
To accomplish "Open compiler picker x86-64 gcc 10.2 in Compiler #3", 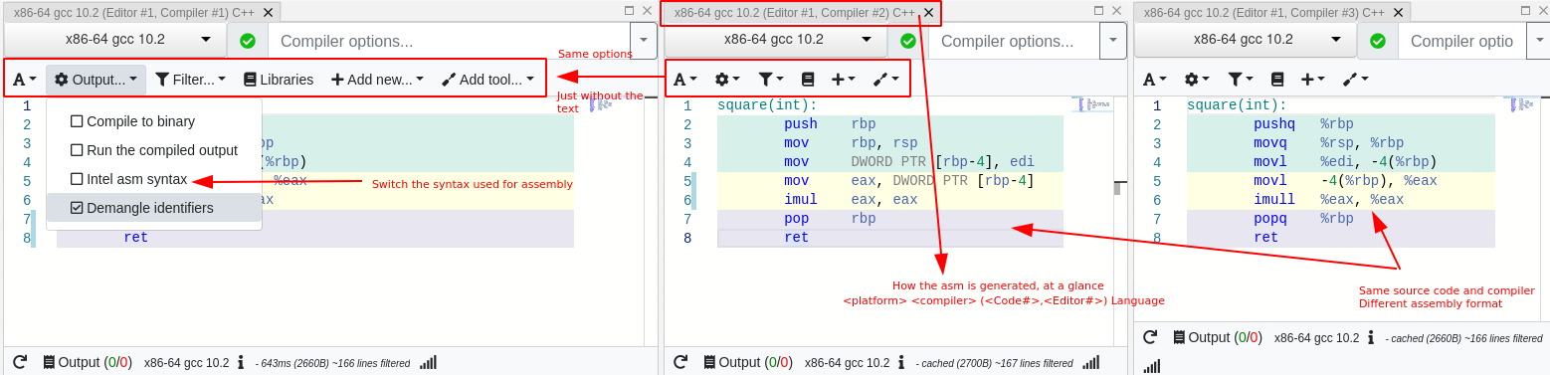I will click(x=1246, y=40).
